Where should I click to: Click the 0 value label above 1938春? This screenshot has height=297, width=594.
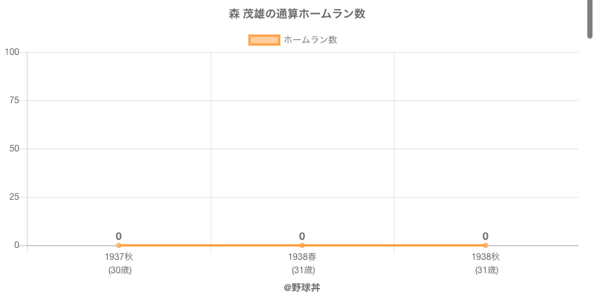[302, 236]
